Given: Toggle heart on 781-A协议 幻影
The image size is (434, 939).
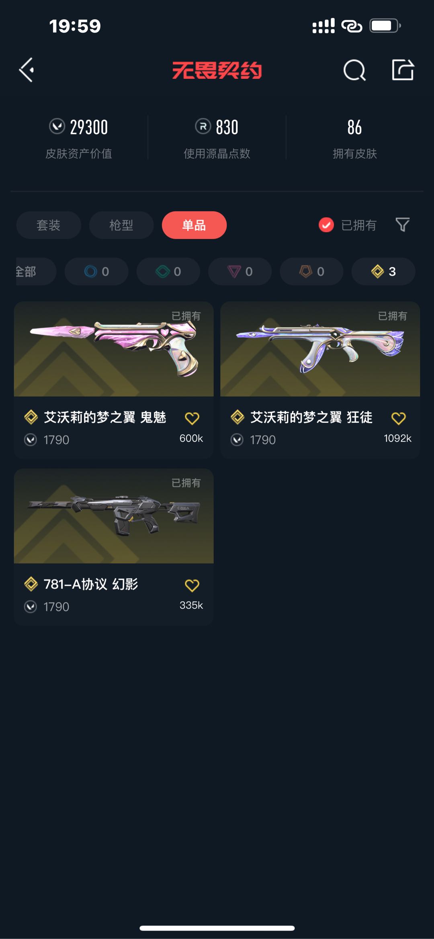Looking at the screenshot, I should point(192,585).
